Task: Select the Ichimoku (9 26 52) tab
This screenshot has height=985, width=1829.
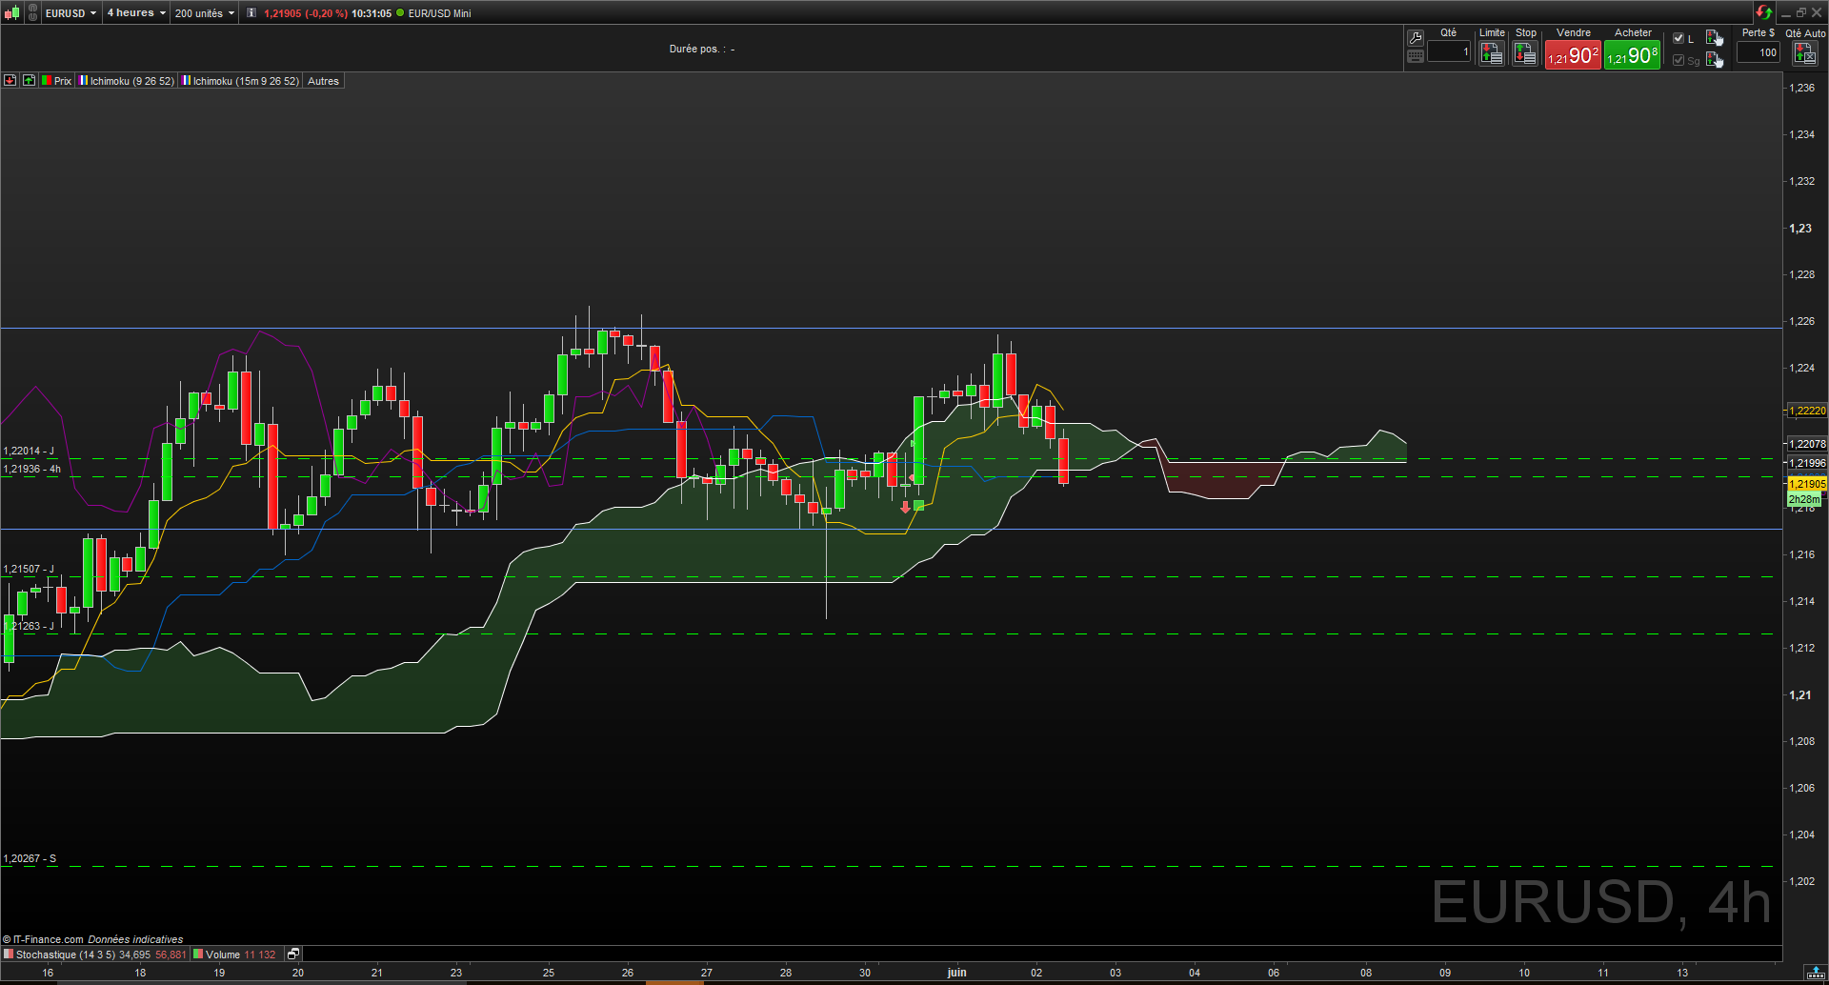Action: pyautogui.click(x=128, y=81)
